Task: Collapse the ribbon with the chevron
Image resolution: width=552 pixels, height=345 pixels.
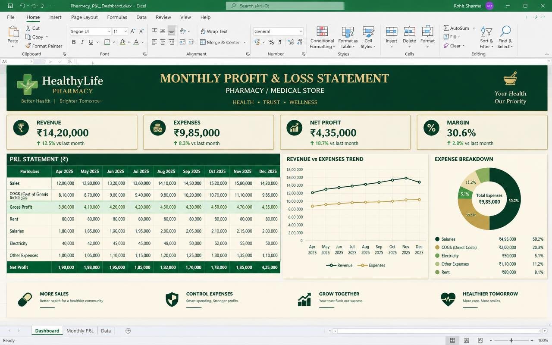Action: 547,54
